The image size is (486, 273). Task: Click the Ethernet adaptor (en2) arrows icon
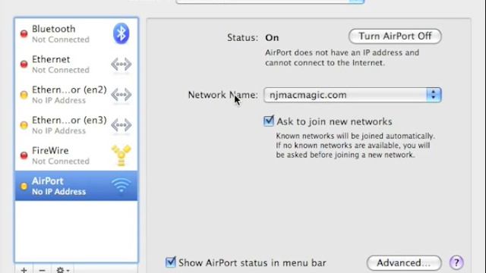[x=121, y=94]
